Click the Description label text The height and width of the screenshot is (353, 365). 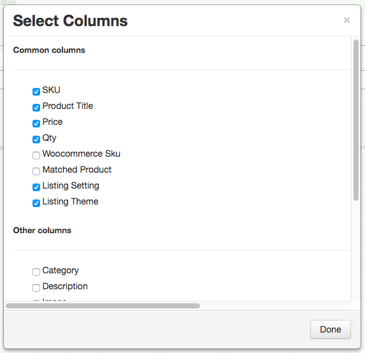[65, 286]
